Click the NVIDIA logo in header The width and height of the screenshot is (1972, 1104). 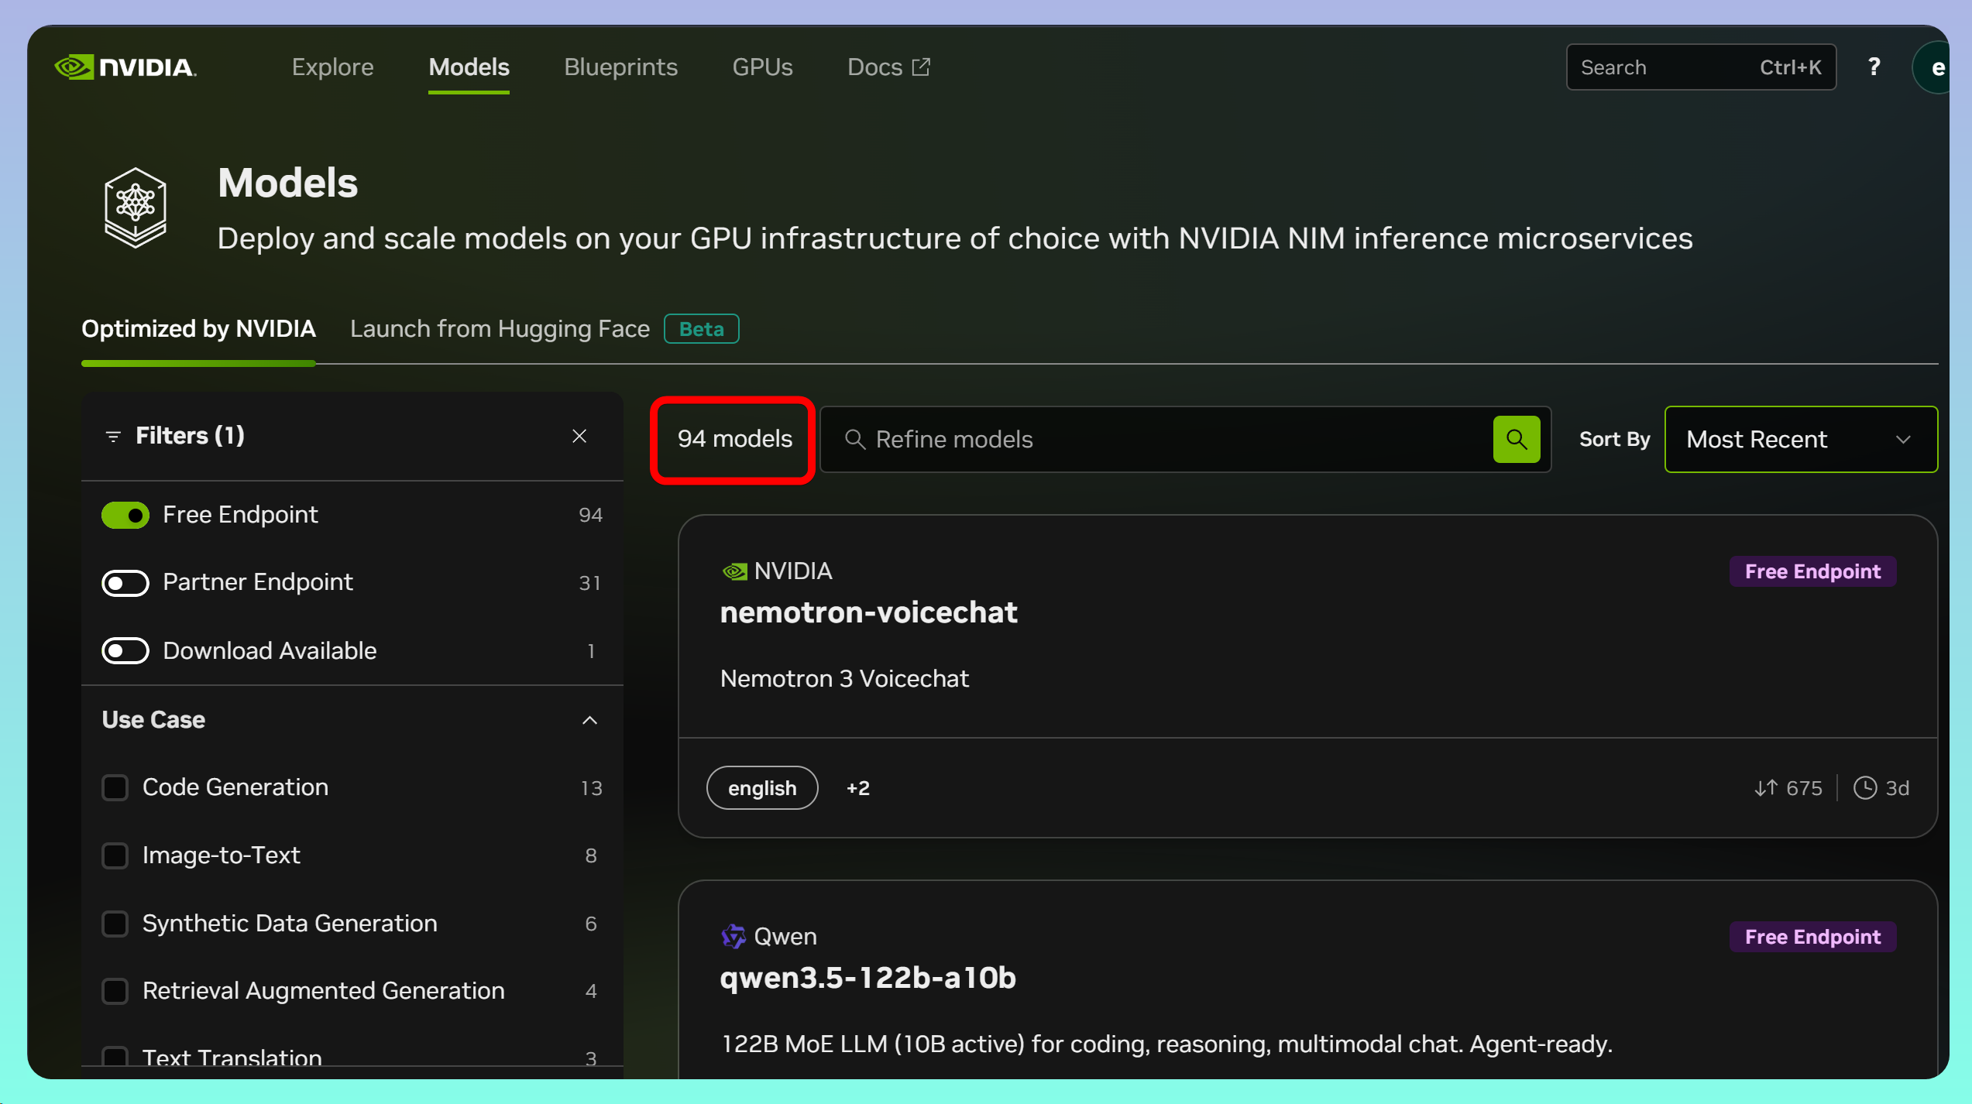click(x=125, y=67)
